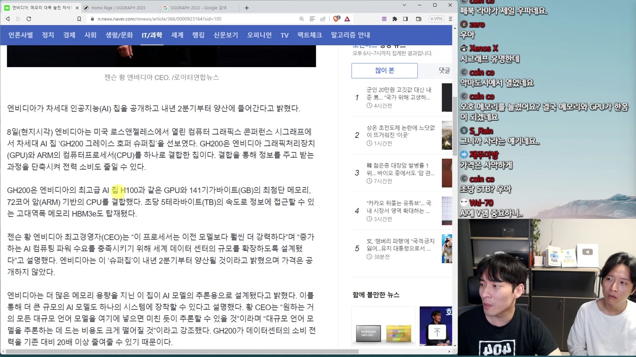This screenshot has width=636, height=357.
Task: Click the share icon in the address bar
Action: [x=323, y=19]
